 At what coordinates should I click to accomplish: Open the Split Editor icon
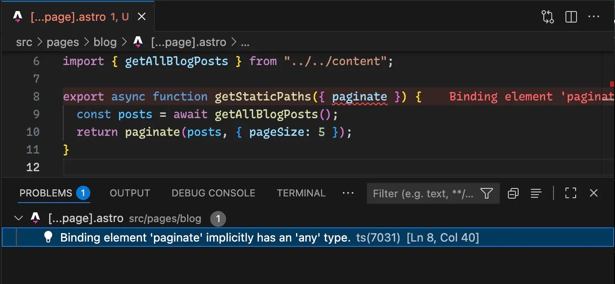click(x=571, y=16)
